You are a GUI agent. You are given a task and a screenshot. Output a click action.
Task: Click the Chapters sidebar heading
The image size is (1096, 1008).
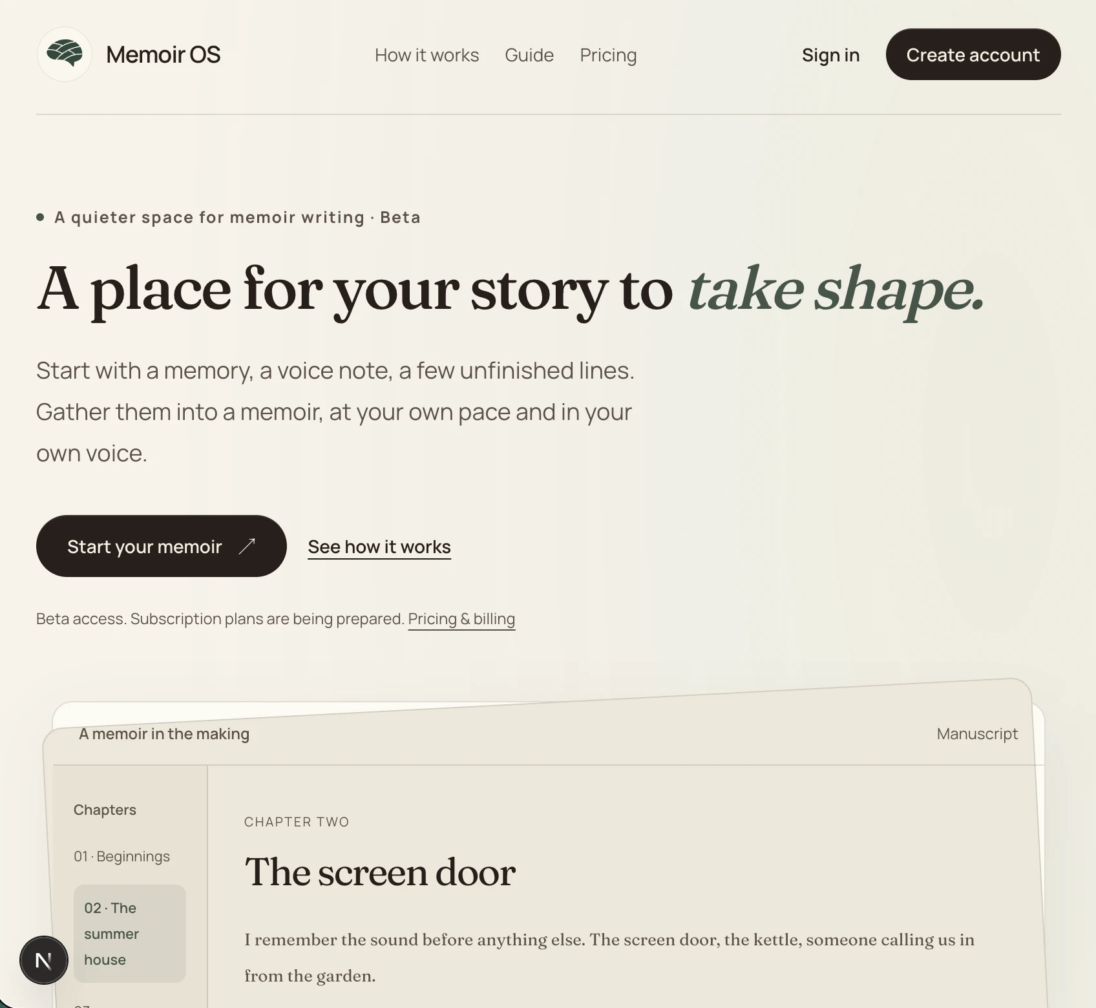click(x=105, y=810)
